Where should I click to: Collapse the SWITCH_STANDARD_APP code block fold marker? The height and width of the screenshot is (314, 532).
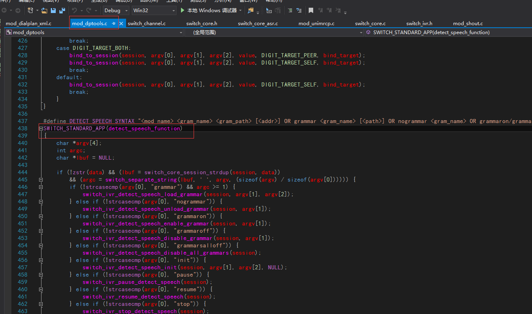click(41, 128)
